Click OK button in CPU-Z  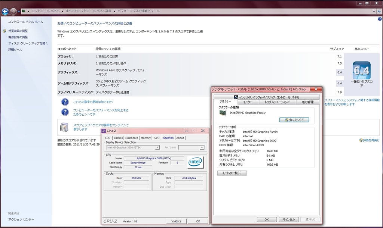coord(198,221)
